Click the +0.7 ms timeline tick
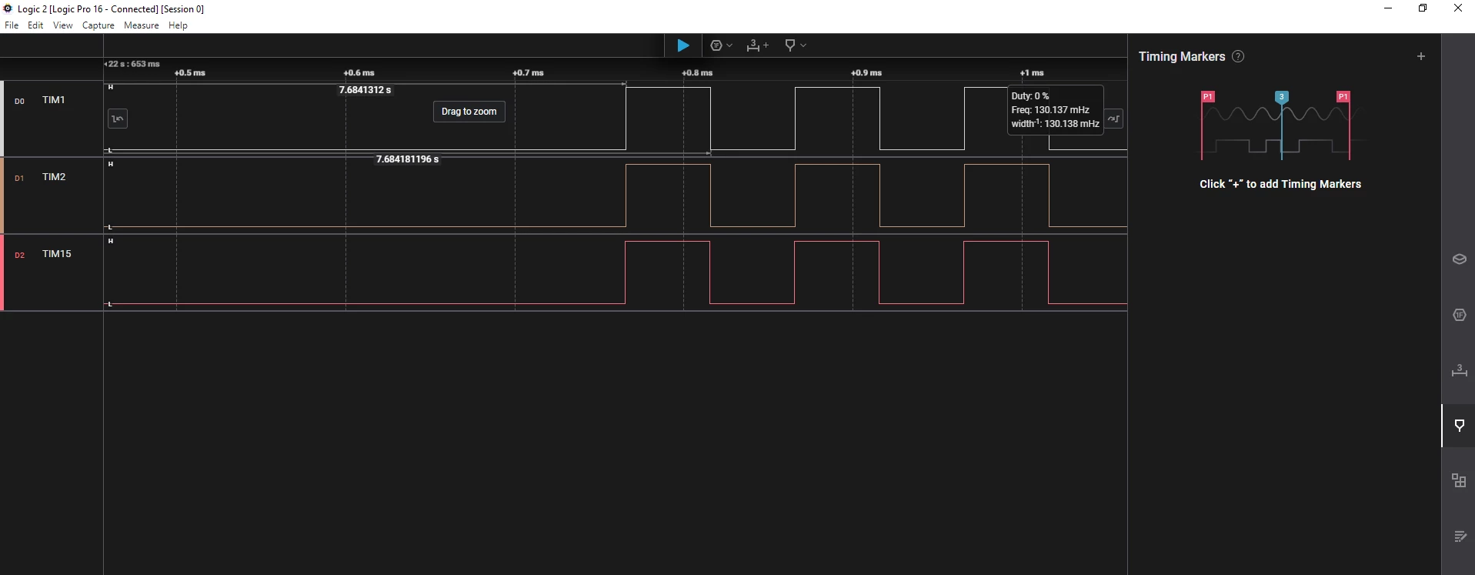The image size is (1475, 575). tap(529, 73)
